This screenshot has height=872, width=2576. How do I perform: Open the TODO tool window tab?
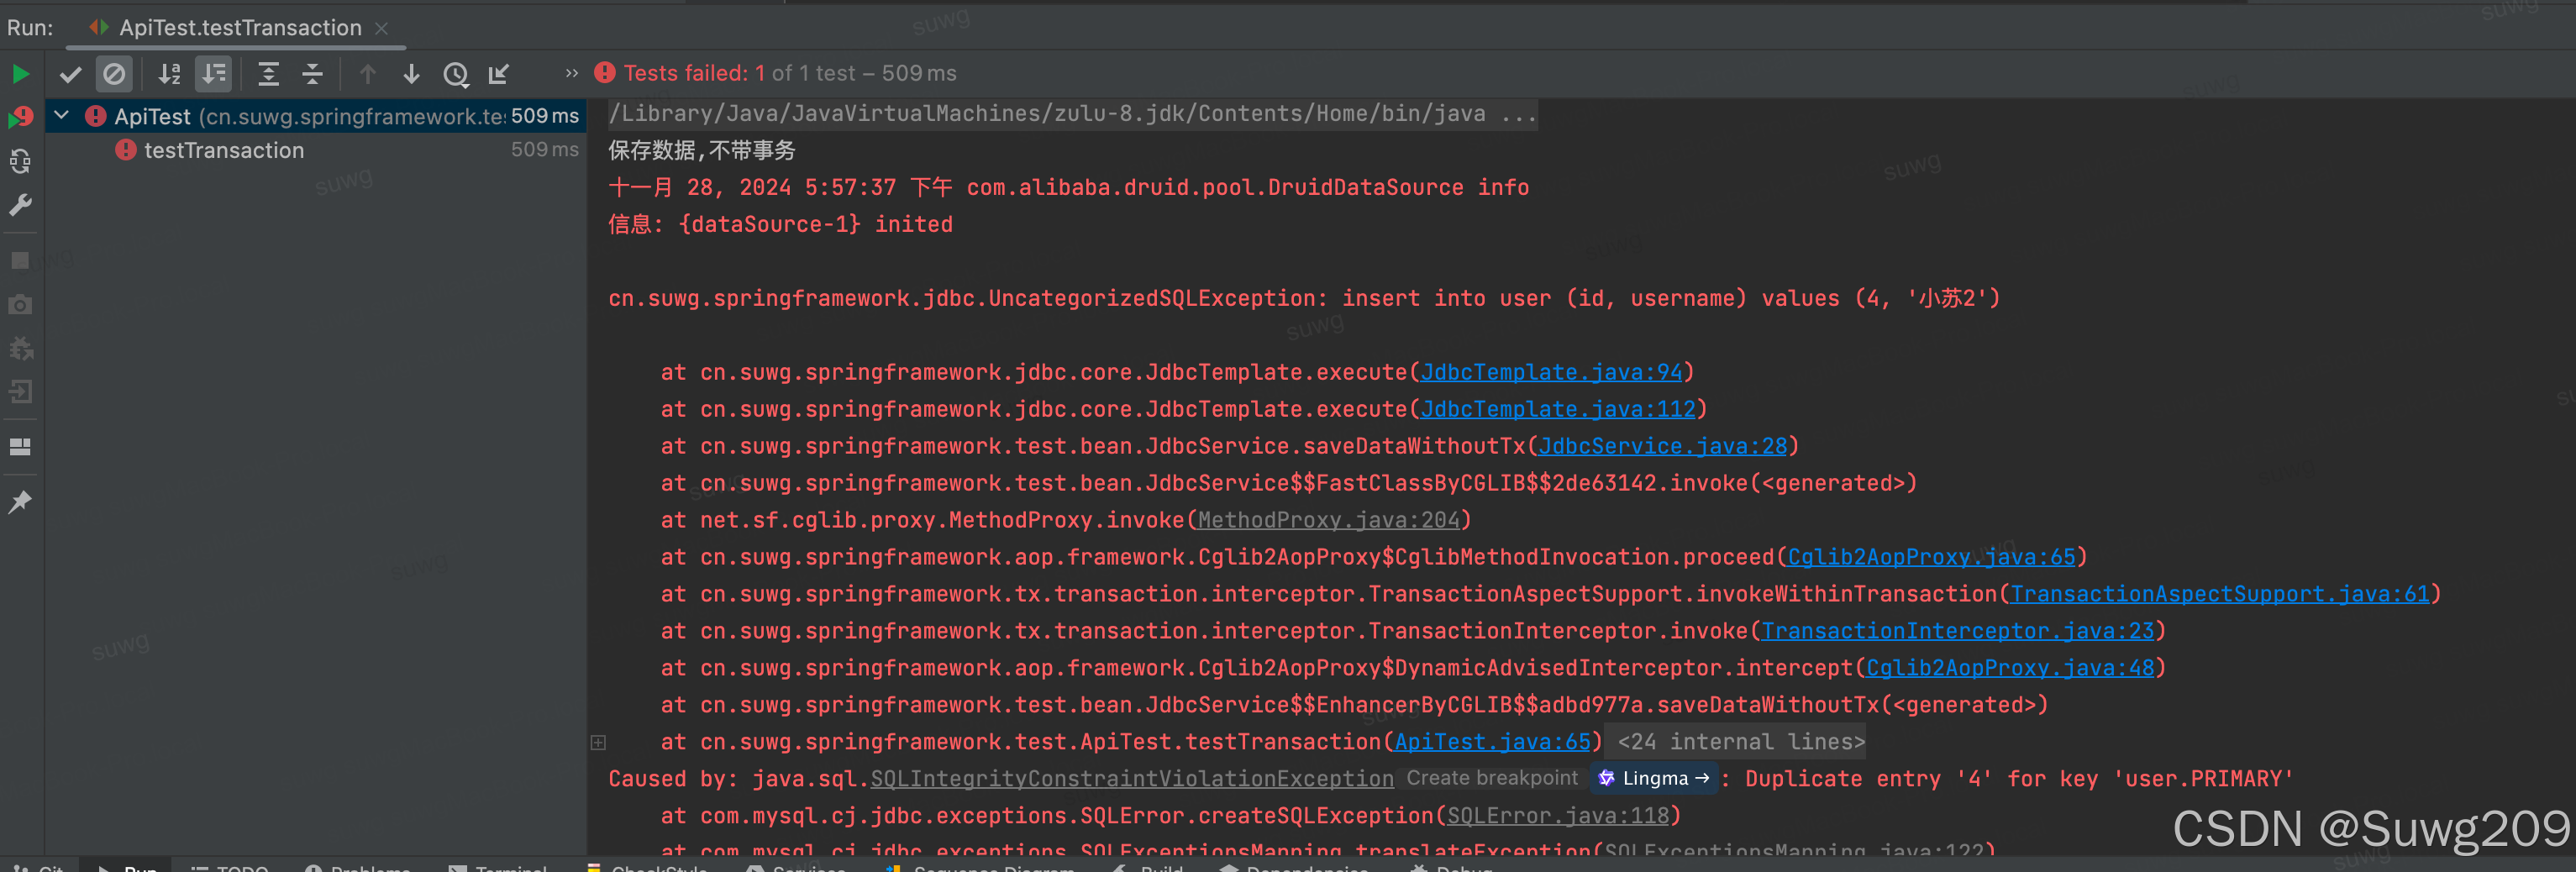tap(230, 866)
